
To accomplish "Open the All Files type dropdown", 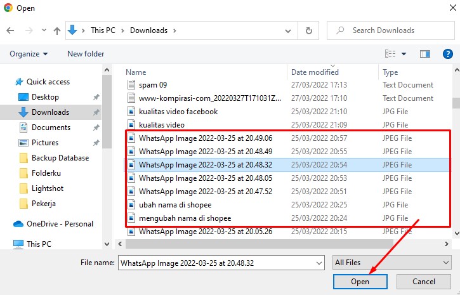I will 391,262.
